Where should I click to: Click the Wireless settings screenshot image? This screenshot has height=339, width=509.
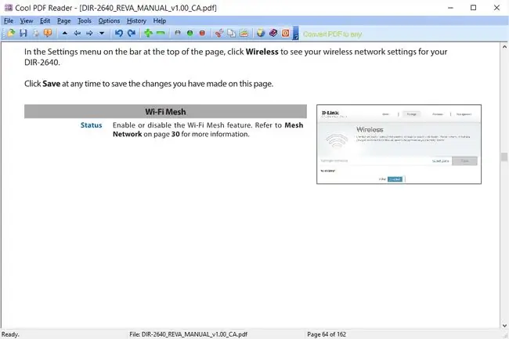[x=399, y=144]
